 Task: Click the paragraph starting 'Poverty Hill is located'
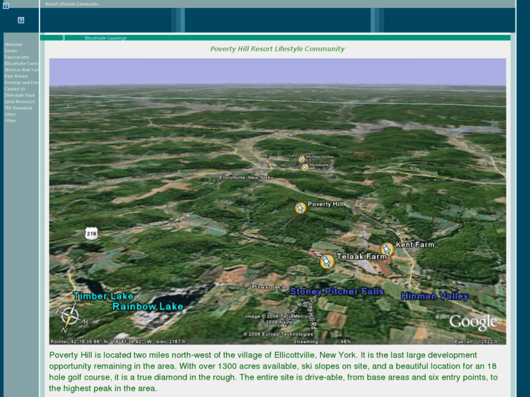click(x=273, y=372)
